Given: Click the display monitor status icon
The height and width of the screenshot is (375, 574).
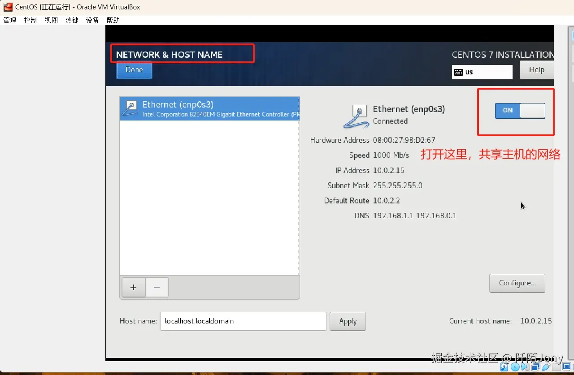Looking at the screenshot, I should pos(567,366).
